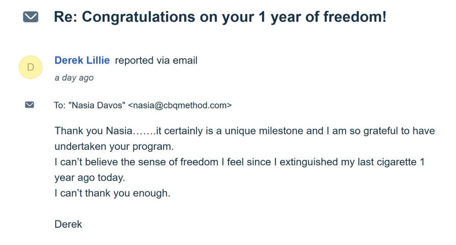Click the small envelope icon beside the To line

click(x=30, y=105)
